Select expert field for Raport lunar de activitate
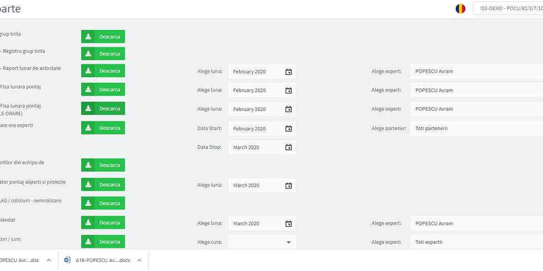 (x=476, y=72)
